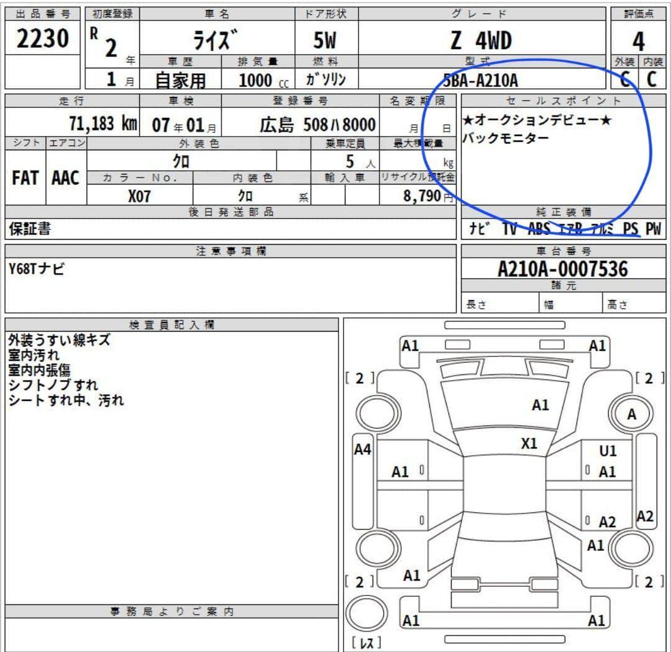Select the AAC air conditioner cell
The image size is (671, 652).
pyautogui.click(x=65, y=178)
